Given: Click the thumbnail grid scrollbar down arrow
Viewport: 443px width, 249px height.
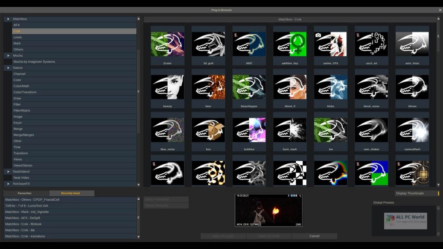Looking at the screenshot, I should click(439, 185).
